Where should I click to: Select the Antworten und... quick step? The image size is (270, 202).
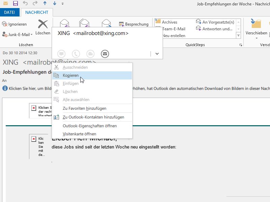point(214,29)
